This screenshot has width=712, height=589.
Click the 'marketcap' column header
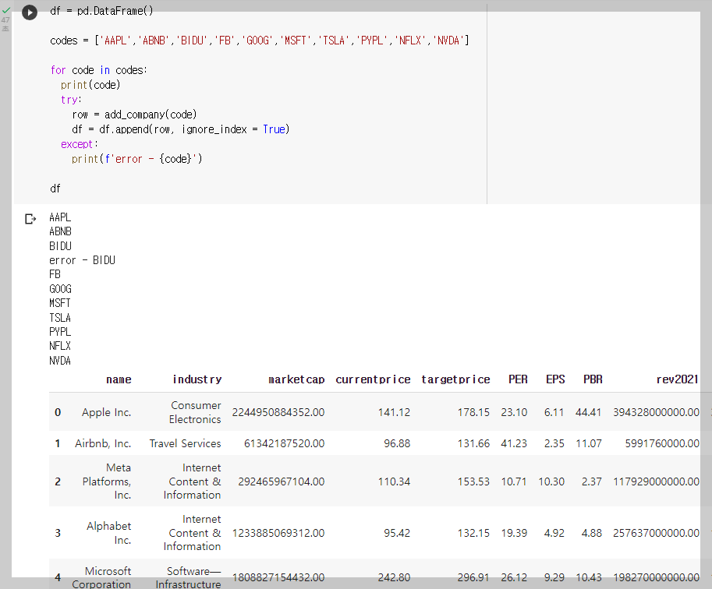(296, 379)
